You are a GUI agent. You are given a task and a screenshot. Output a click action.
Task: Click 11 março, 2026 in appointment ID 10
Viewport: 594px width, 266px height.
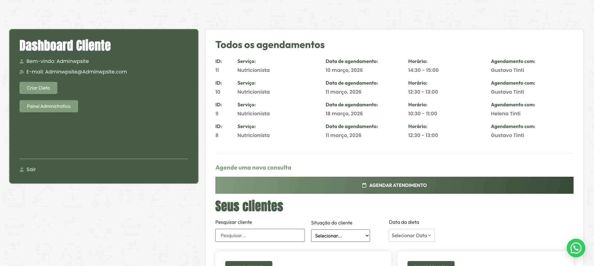[x=343, y=92]
